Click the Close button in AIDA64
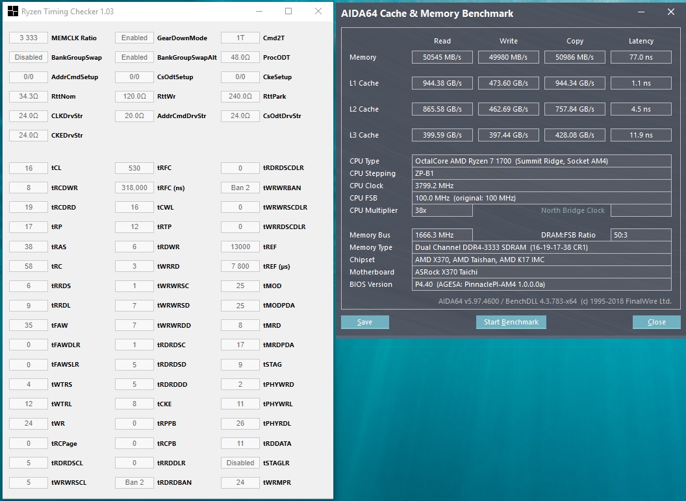The width and height of the screenshot is (686, 501). point(656,322)
